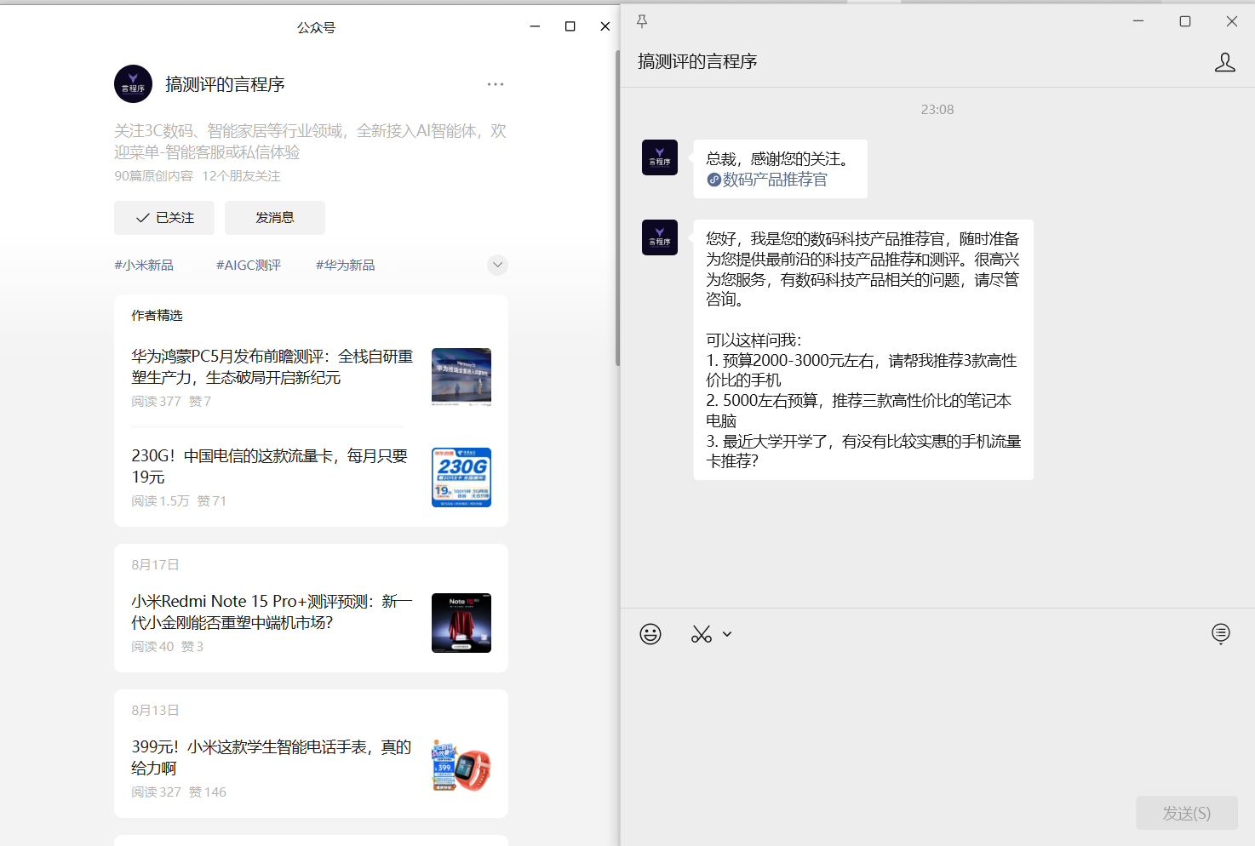Click sender avatar beside 总裁 message
Screen dimensions: 1255x846
pyautogui.click(x=660, y=157)
